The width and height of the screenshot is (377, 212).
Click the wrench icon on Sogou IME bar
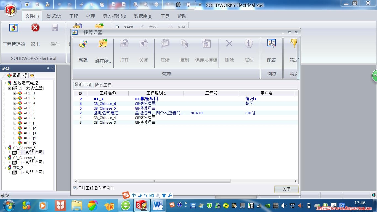[x=170, y=195]
